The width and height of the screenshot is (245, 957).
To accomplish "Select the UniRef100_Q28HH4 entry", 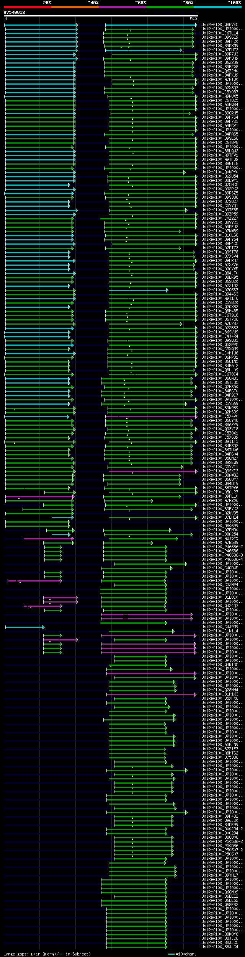I will [220, 690].
